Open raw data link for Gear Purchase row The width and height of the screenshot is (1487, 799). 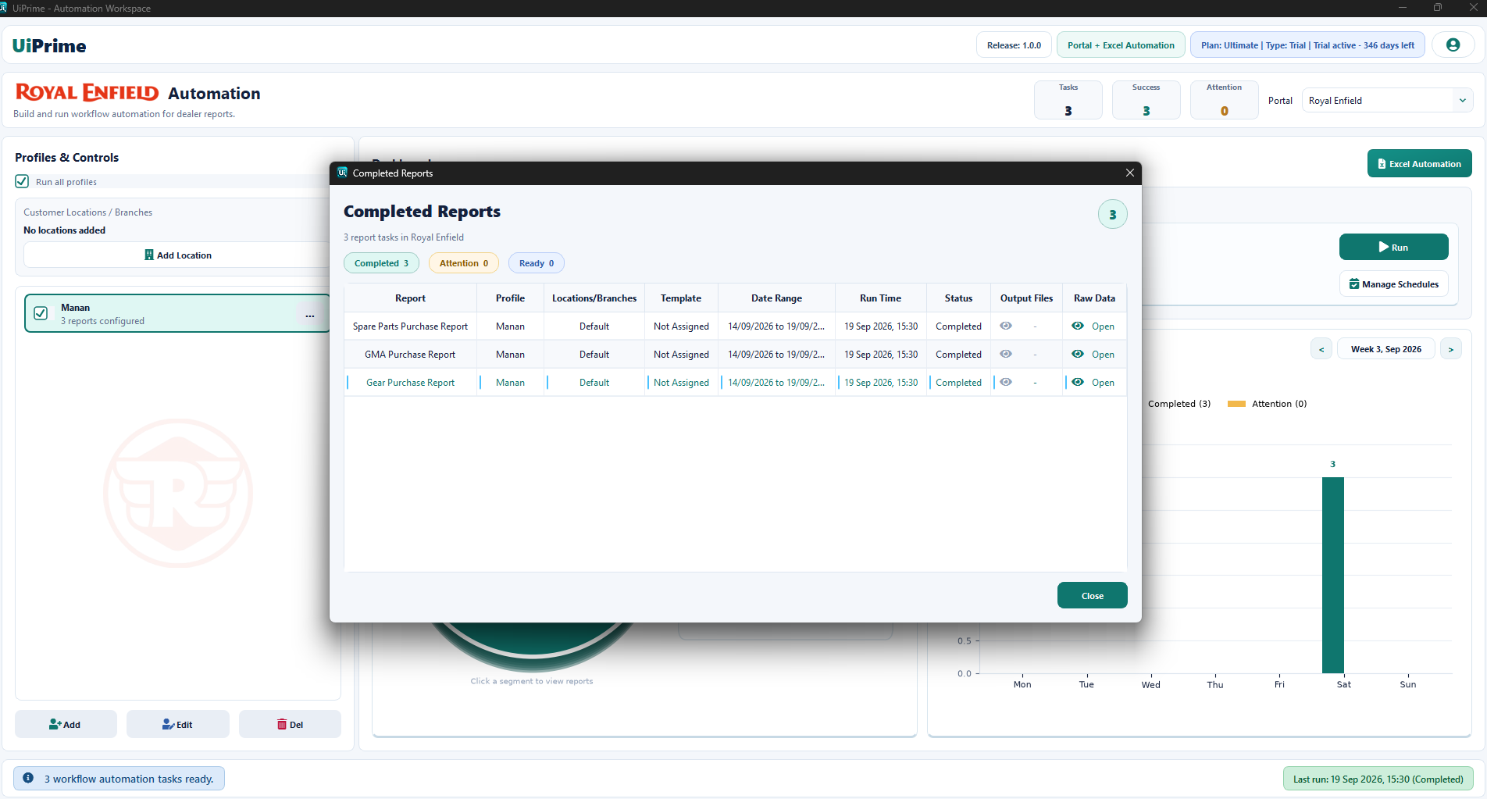click(1103, 383)
